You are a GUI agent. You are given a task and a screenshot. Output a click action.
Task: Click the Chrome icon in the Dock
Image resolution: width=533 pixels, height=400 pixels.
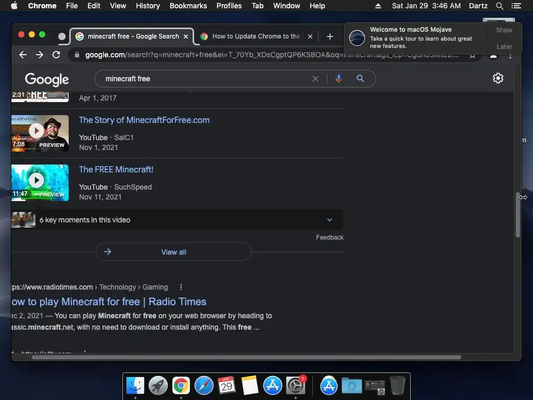181,386
